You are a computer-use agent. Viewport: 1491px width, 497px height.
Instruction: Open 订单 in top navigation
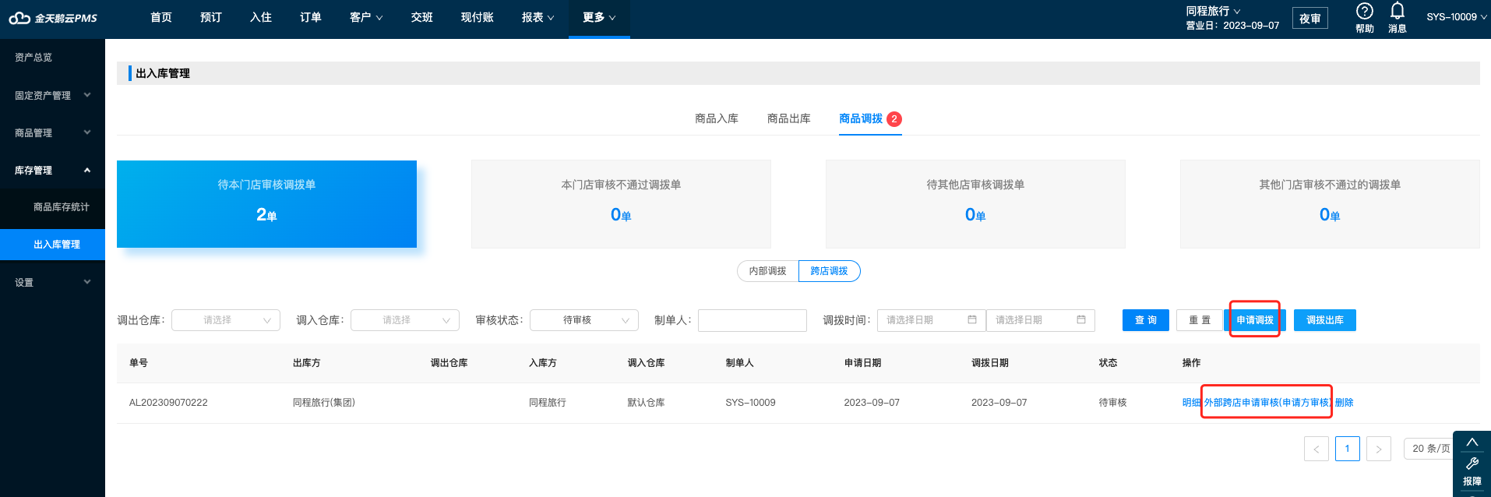tap(311, 17)
